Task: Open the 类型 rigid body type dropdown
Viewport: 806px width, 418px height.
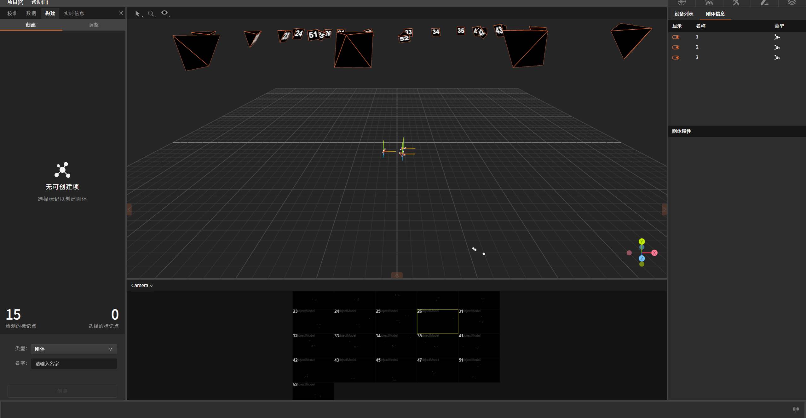Action: coord(74,349)
